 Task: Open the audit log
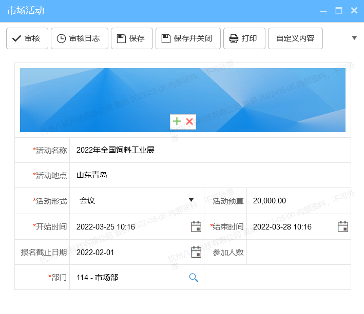79,38
